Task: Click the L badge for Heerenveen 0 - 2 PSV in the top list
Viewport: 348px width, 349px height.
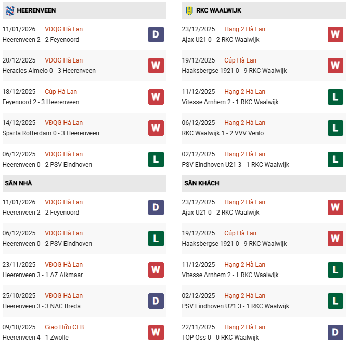Action: (156, 159)
